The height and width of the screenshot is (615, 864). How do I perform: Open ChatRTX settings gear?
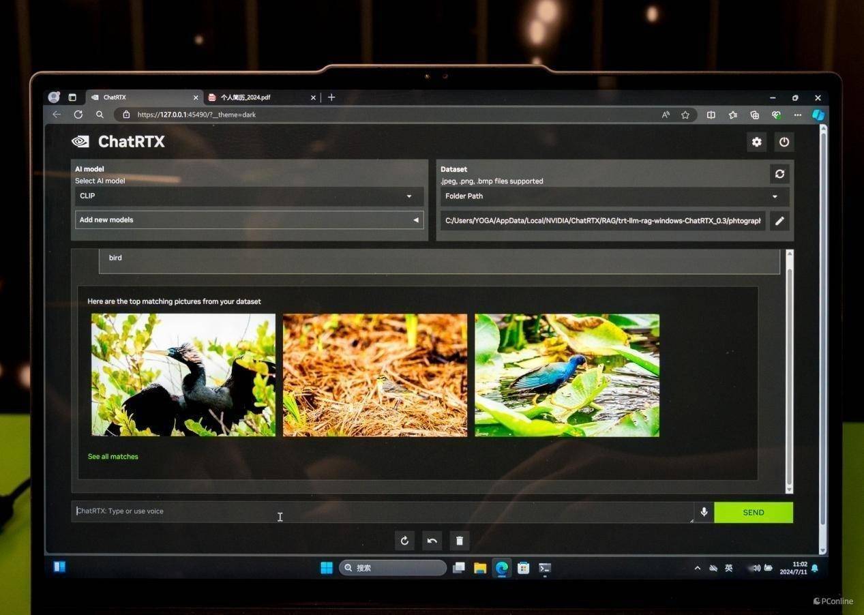click(x=756, y=142)
